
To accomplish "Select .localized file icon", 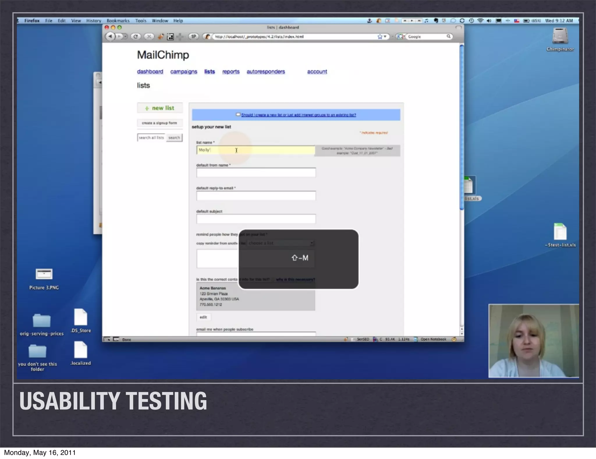I will pos(81,350).
